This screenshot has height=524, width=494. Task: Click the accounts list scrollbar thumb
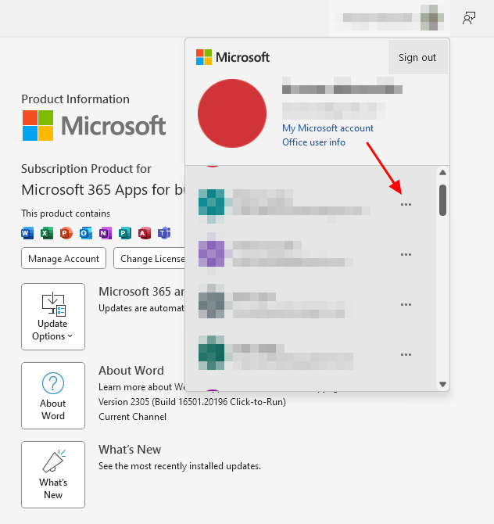point(443,200)
